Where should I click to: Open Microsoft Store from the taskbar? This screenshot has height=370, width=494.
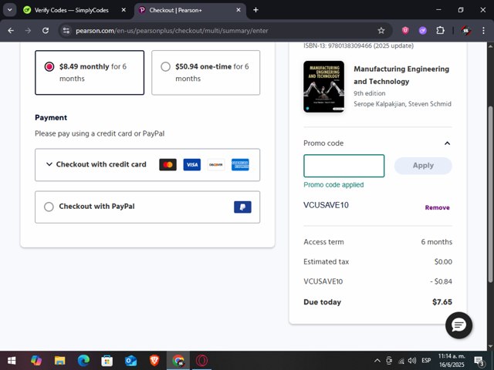(x=107, y=361)
